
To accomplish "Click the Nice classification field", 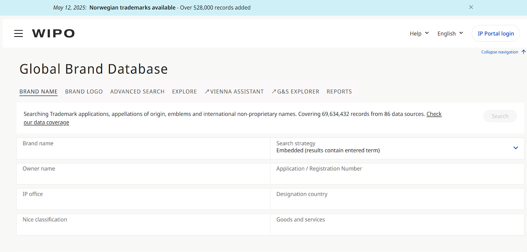I will tap(143, 225).
